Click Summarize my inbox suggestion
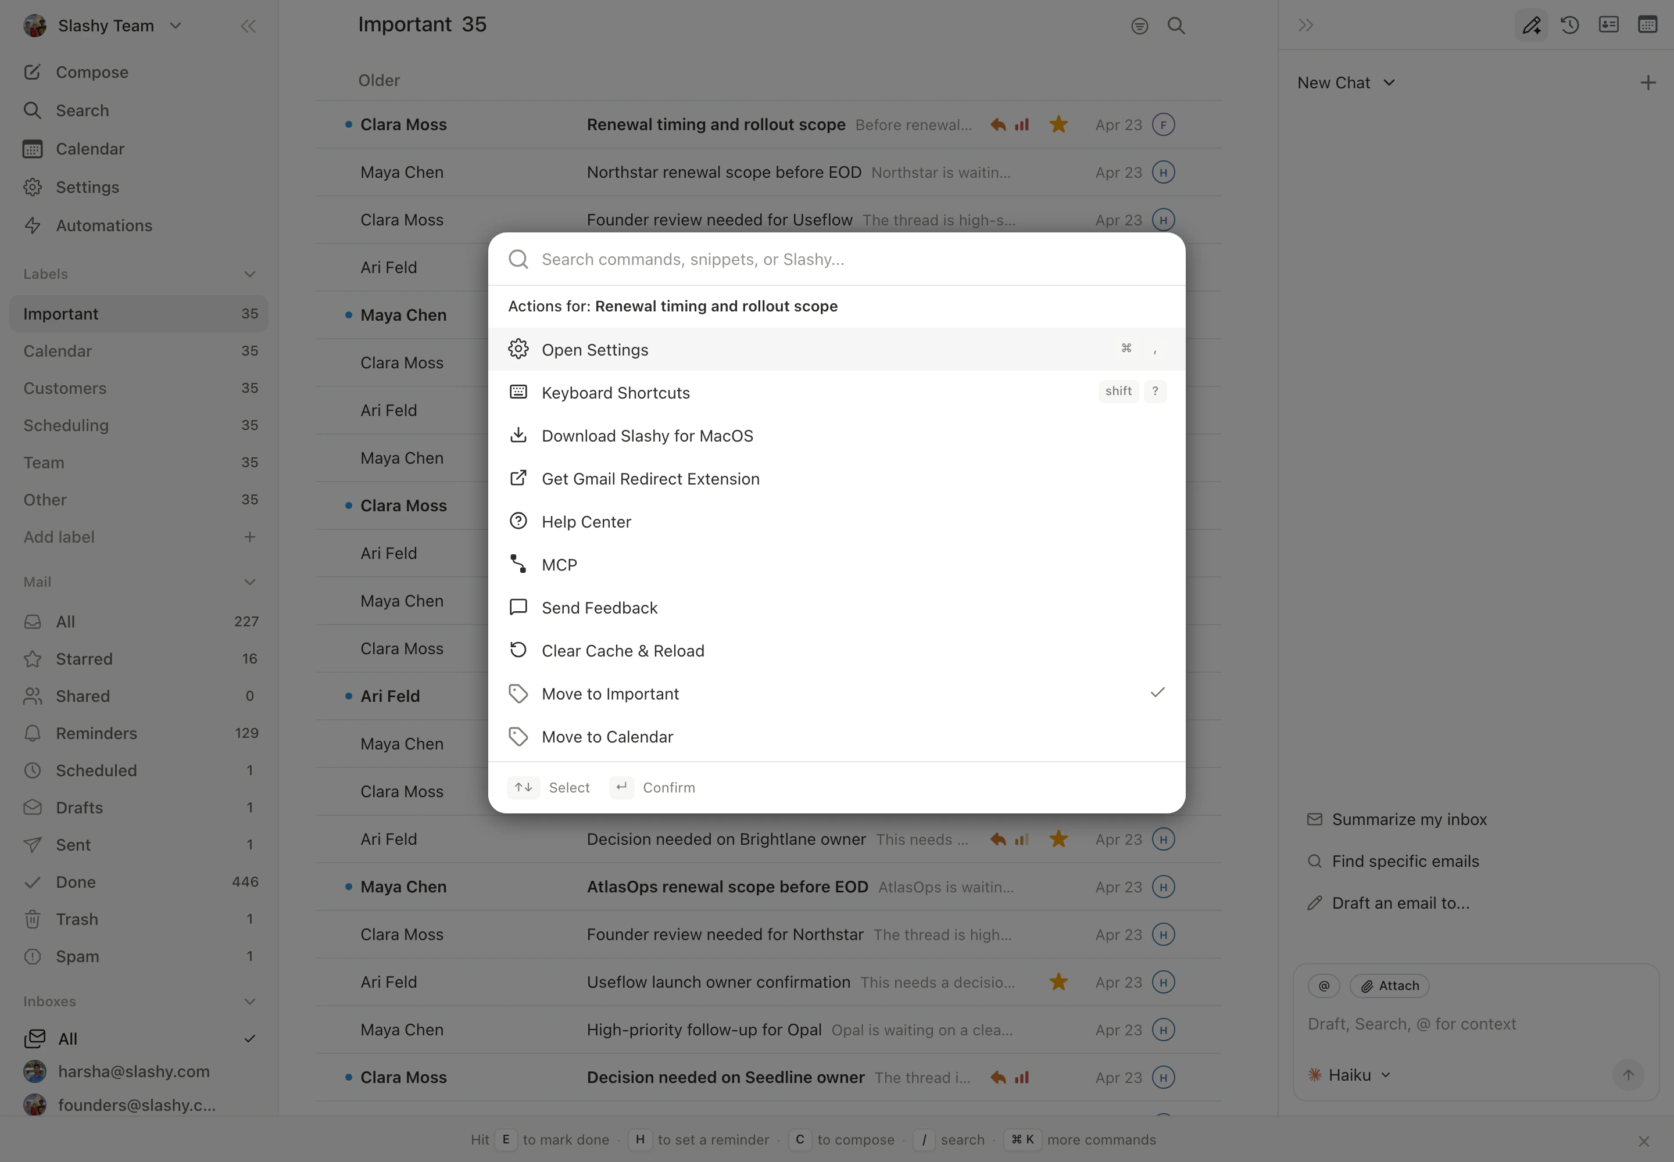Viewport: 1674px width, 1162px height. pyautogui.click(x=1397, y=820)
